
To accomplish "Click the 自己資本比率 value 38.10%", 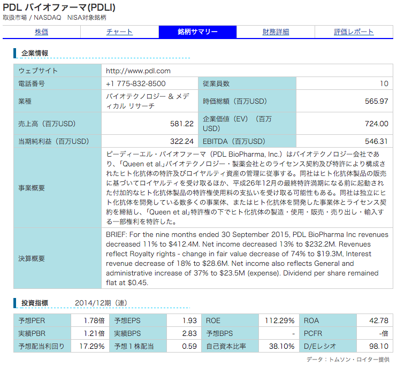I will pyautogui.click(x=282, y=346).
